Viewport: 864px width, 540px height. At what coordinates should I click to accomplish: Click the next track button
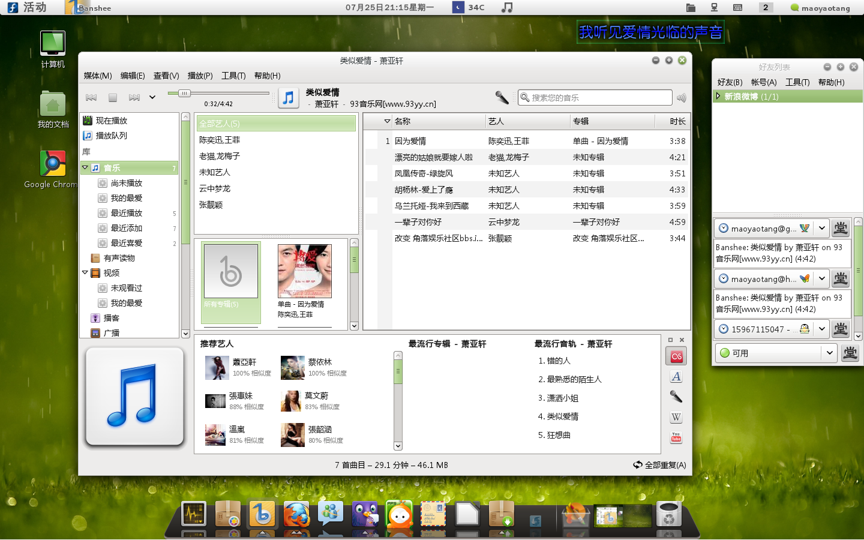pos(134,97)
